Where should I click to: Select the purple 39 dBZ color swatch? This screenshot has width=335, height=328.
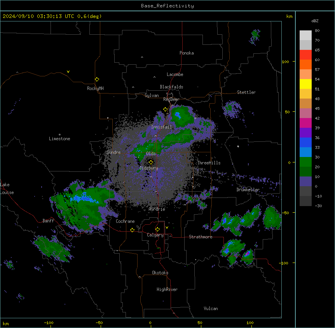(x=305, y=133)
